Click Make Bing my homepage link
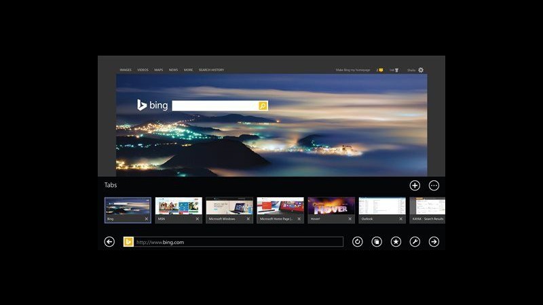 [x=353, y=70]
